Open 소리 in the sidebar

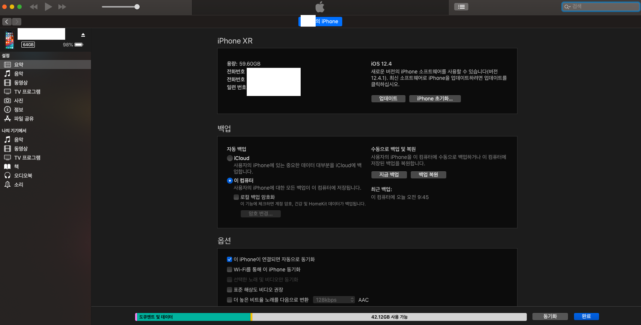point(45,184)
